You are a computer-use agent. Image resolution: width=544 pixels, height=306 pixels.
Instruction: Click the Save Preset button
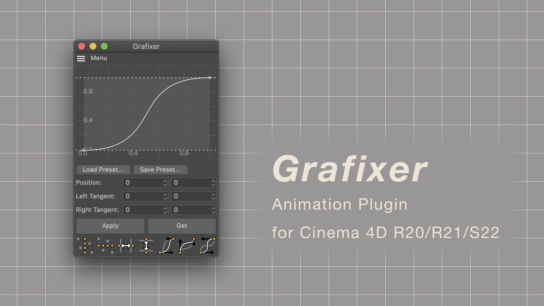coord(160,170)
